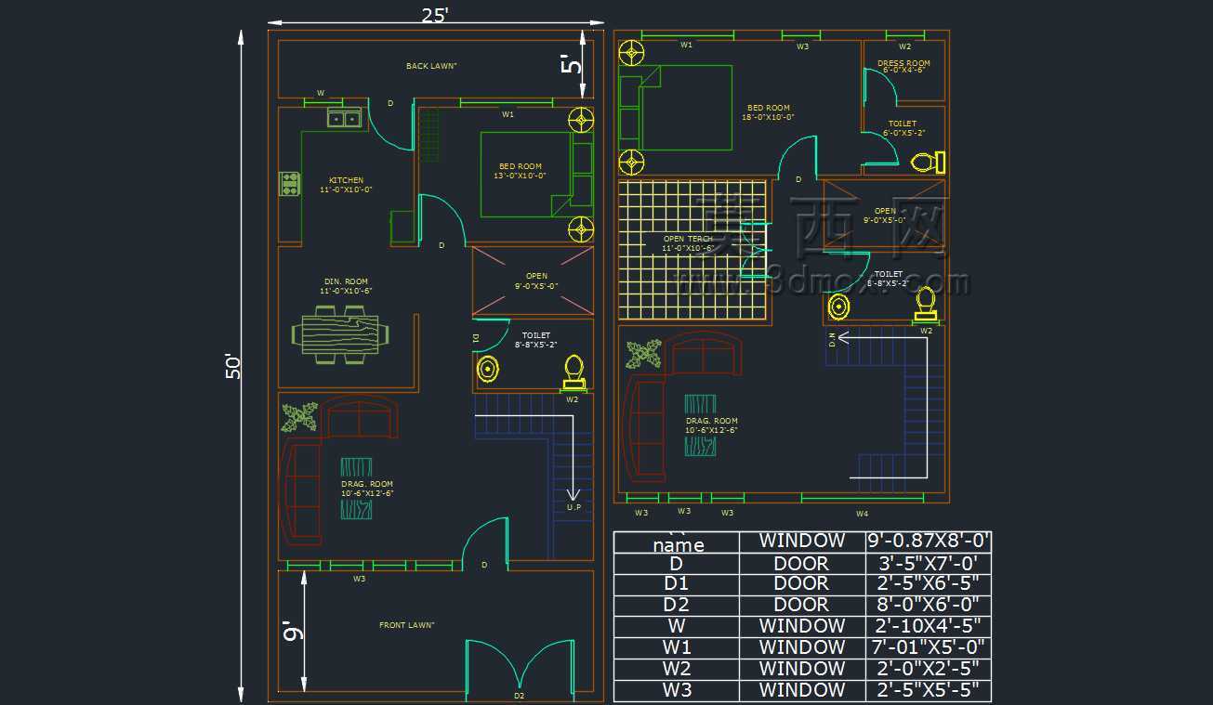Select the D1 door label on the ground-floor plan
The height and width of the screenshot is (705, 1213).
tap(475, 338)
